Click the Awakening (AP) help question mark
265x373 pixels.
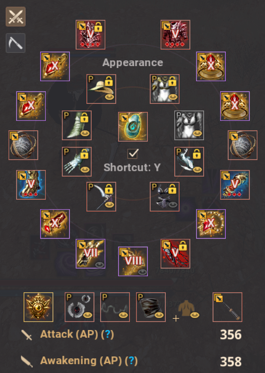(131, 361)
